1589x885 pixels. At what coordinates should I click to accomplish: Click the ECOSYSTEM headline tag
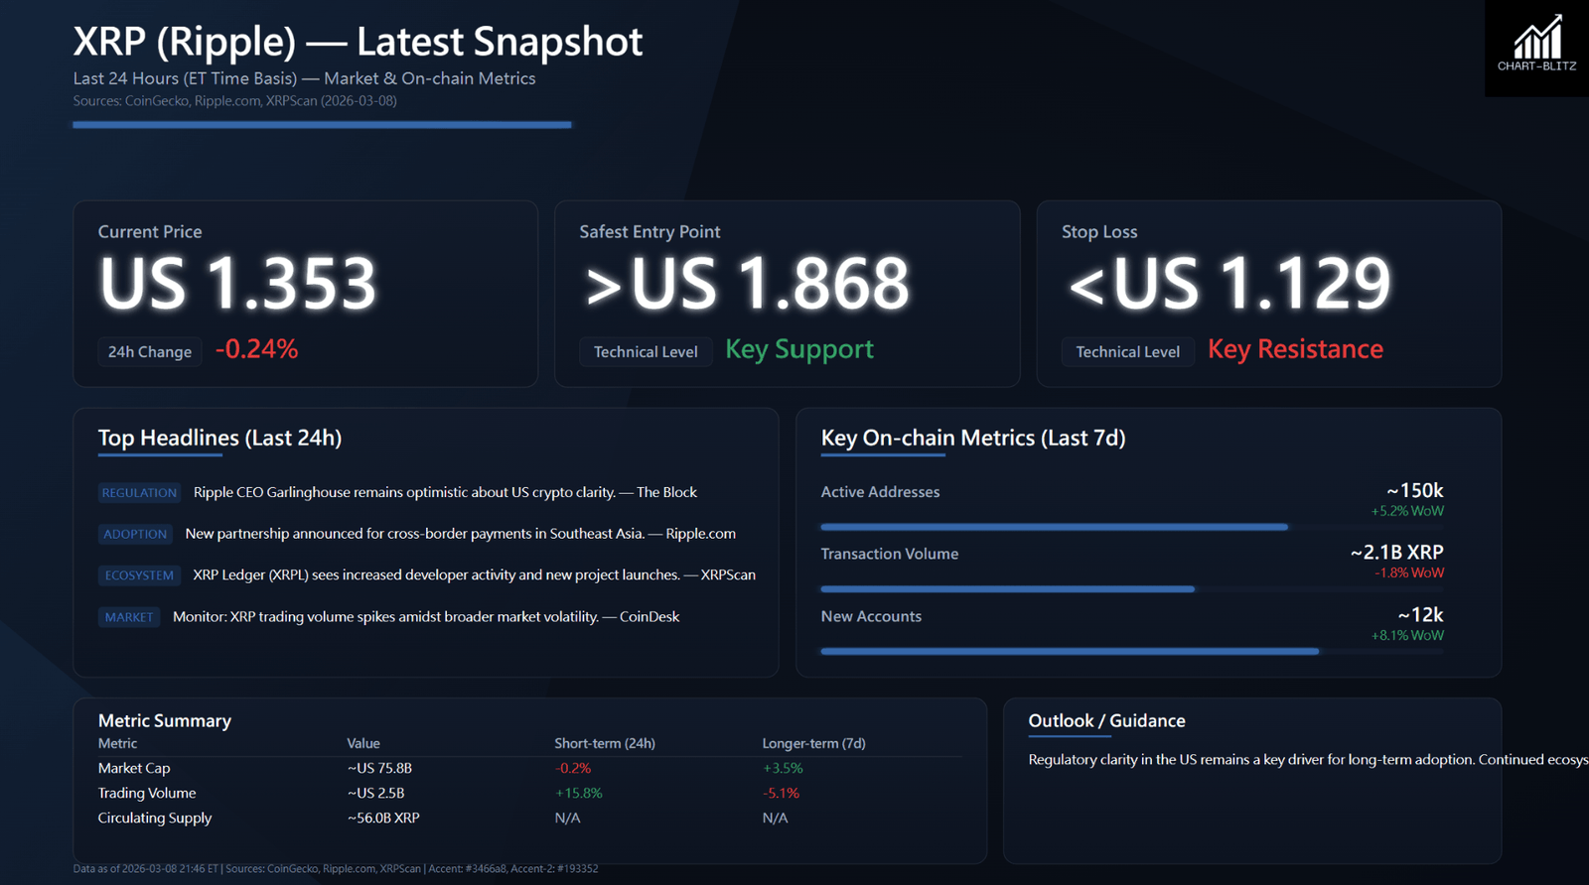tap(139, 575)
